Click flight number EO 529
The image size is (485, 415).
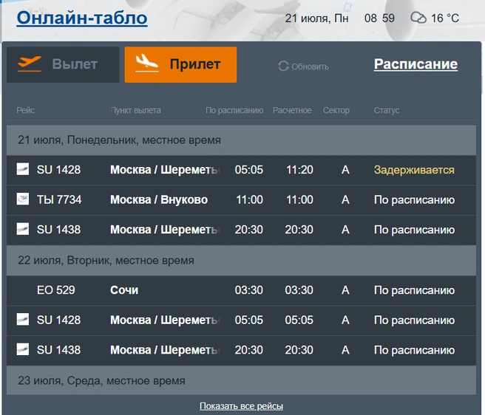coord(56,290)
